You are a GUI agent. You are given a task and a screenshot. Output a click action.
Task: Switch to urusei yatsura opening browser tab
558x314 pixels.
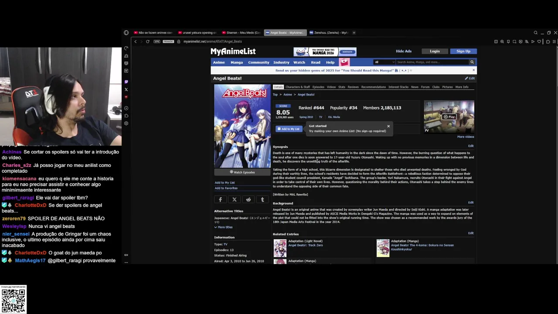click(197, 33)
